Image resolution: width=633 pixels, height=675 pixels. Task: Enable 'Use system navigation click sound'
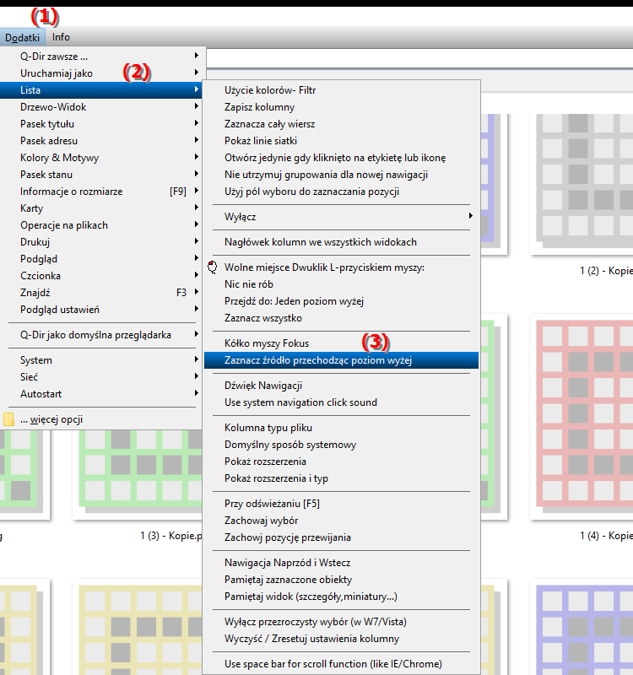tap(341, 402)
